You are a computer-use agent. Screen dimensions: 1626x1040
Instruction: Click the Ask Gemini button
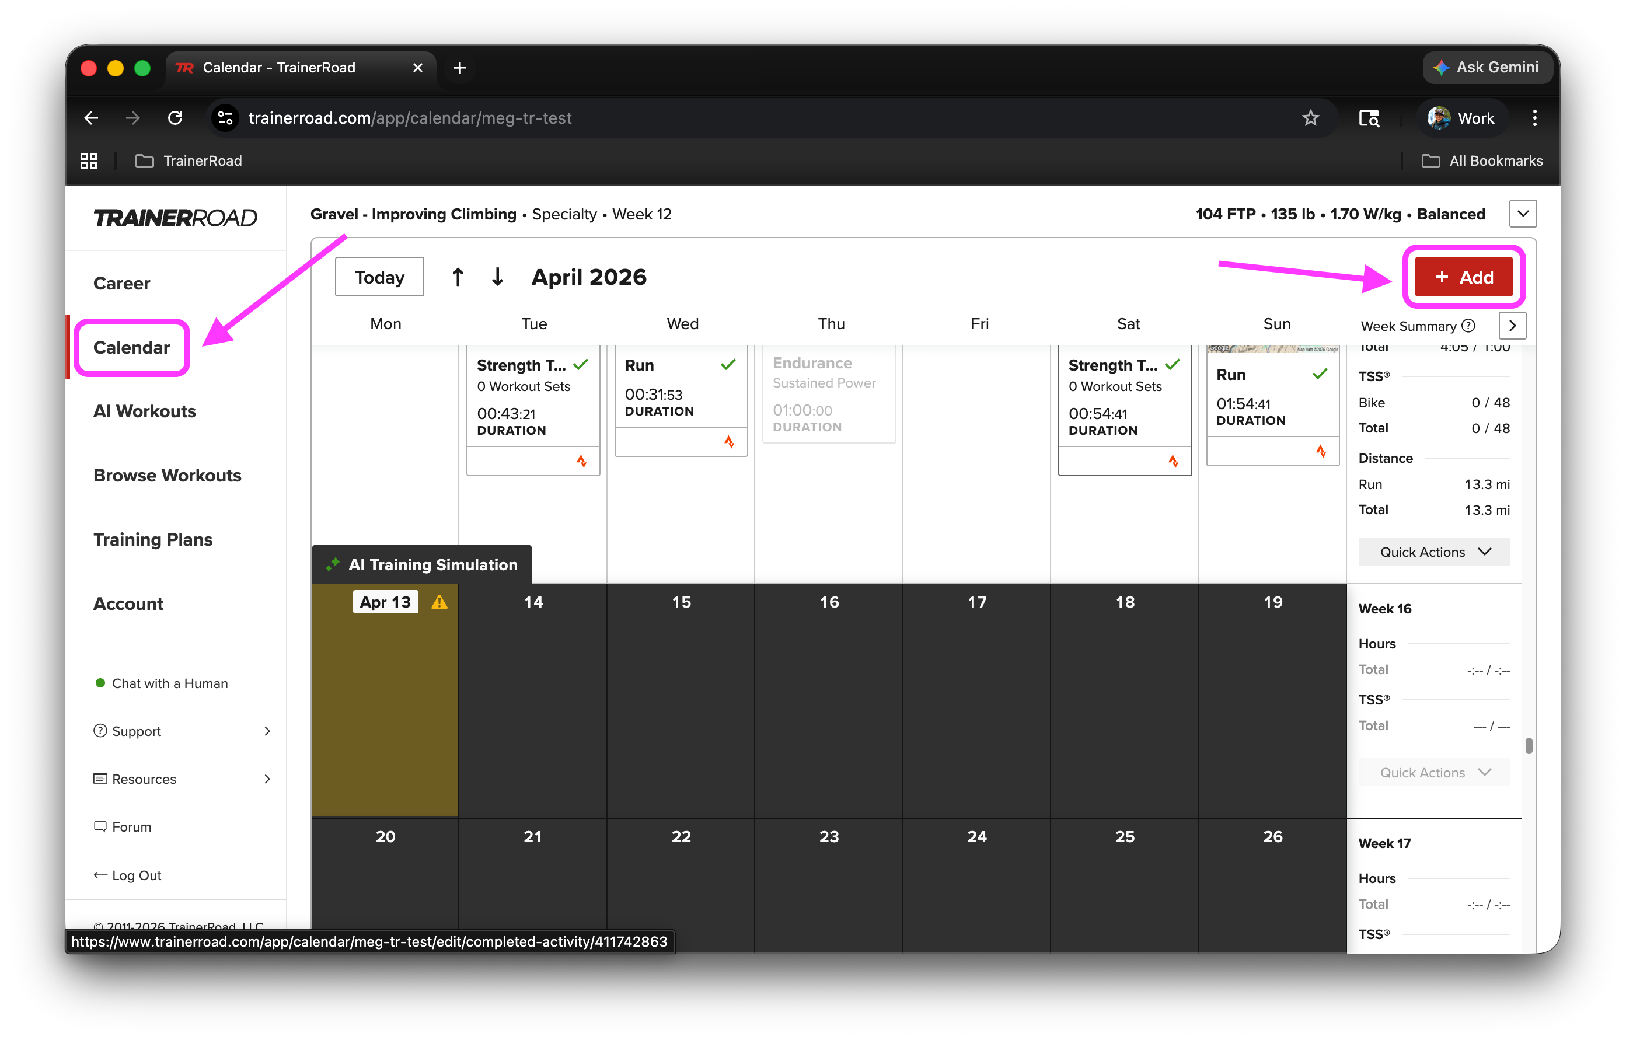(1488, 68)
